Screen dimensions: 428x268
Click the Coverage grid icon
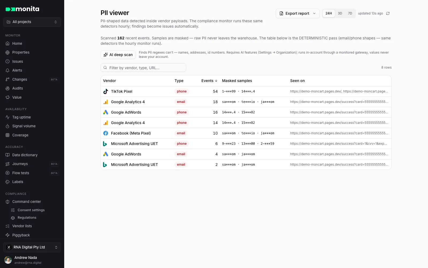[x=7, y=135]
